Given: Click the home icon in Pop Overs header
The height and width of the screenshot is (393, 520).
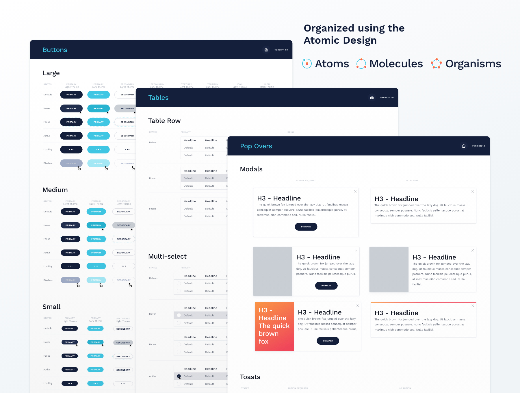Looking at the screenshot, I should tap(464, 146).
